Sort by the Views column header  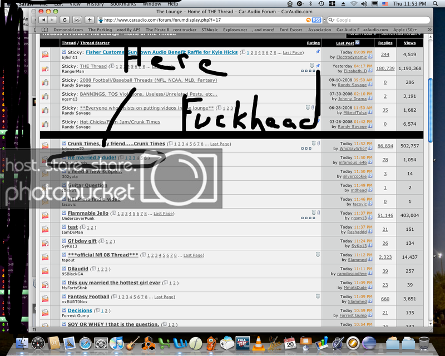pyautogui.click(x=409, y=43)
